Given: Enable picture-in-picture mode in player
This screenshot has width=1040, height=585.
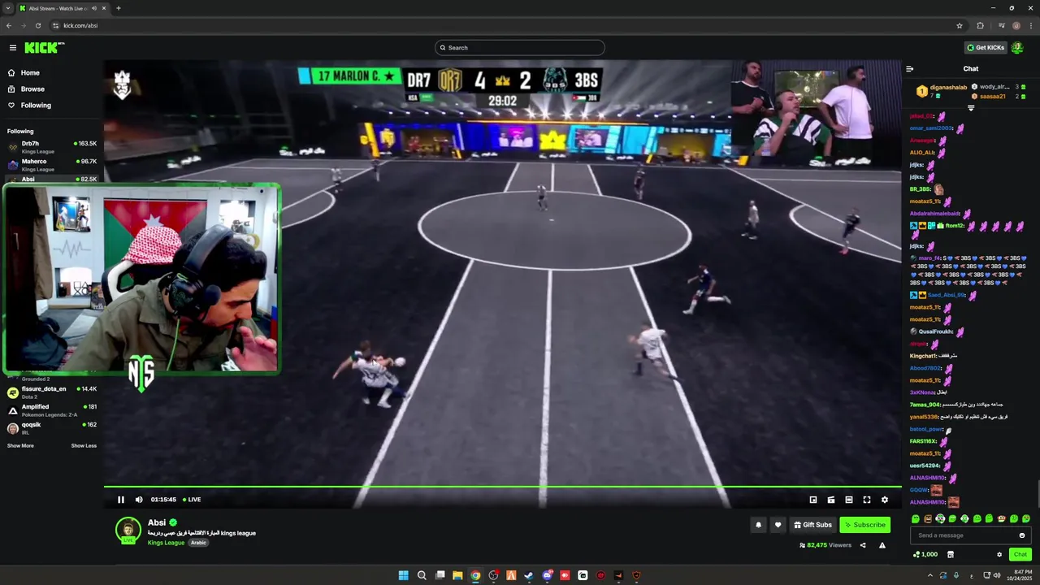Looking at the screenshot, I should pyautogui.click(x=813, y=500).
